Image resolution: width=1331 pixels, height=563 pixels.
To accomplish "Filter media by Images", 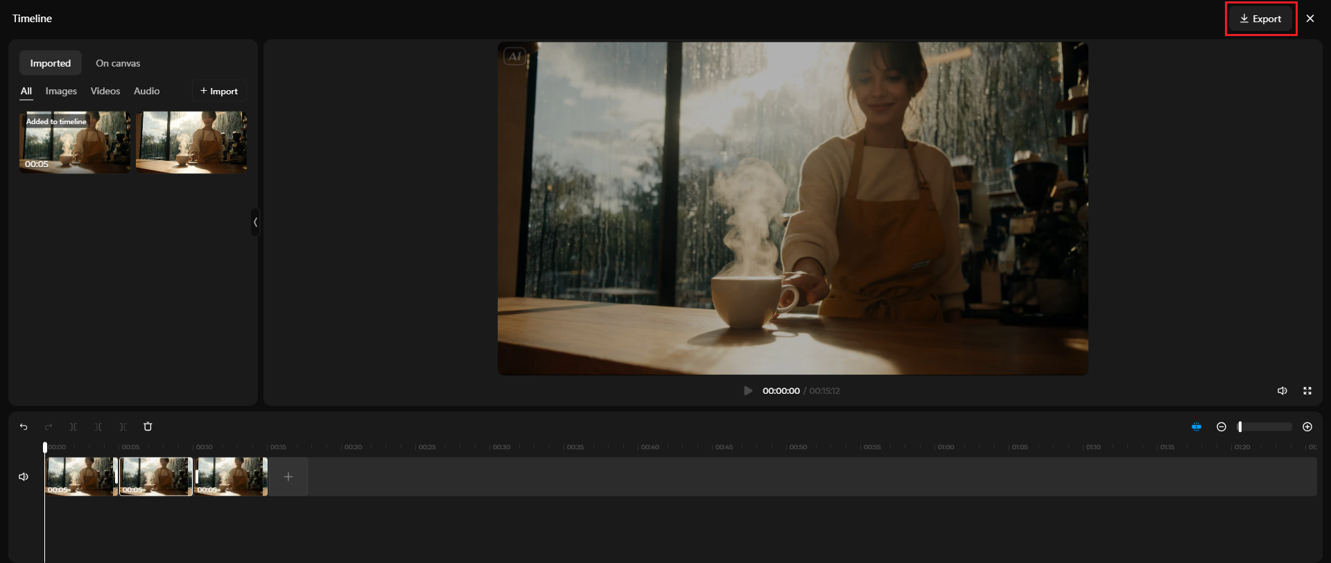I will (x=61, y=92).
